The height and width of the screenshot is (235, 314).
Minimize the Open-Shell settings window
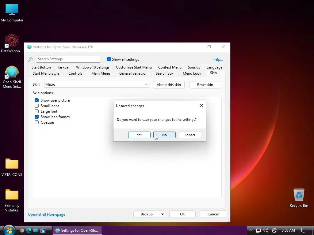point(195,47)
